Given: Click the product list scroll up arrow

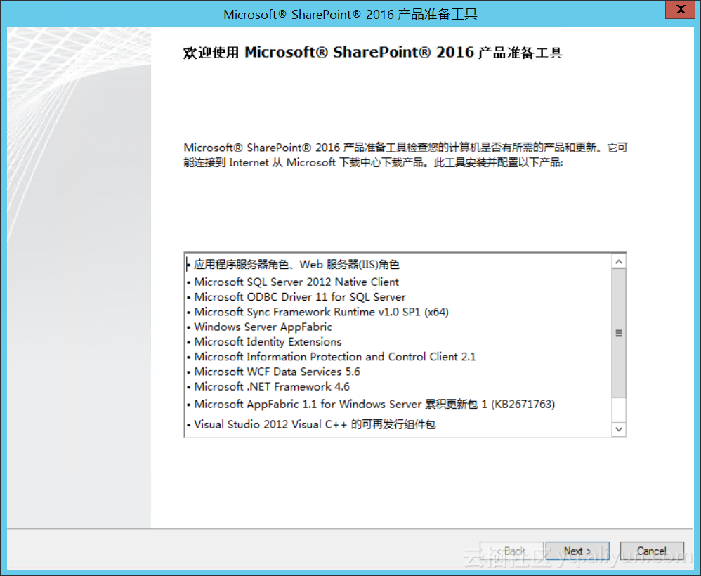Looking at the screenshot, I should (x=619, y=261).
